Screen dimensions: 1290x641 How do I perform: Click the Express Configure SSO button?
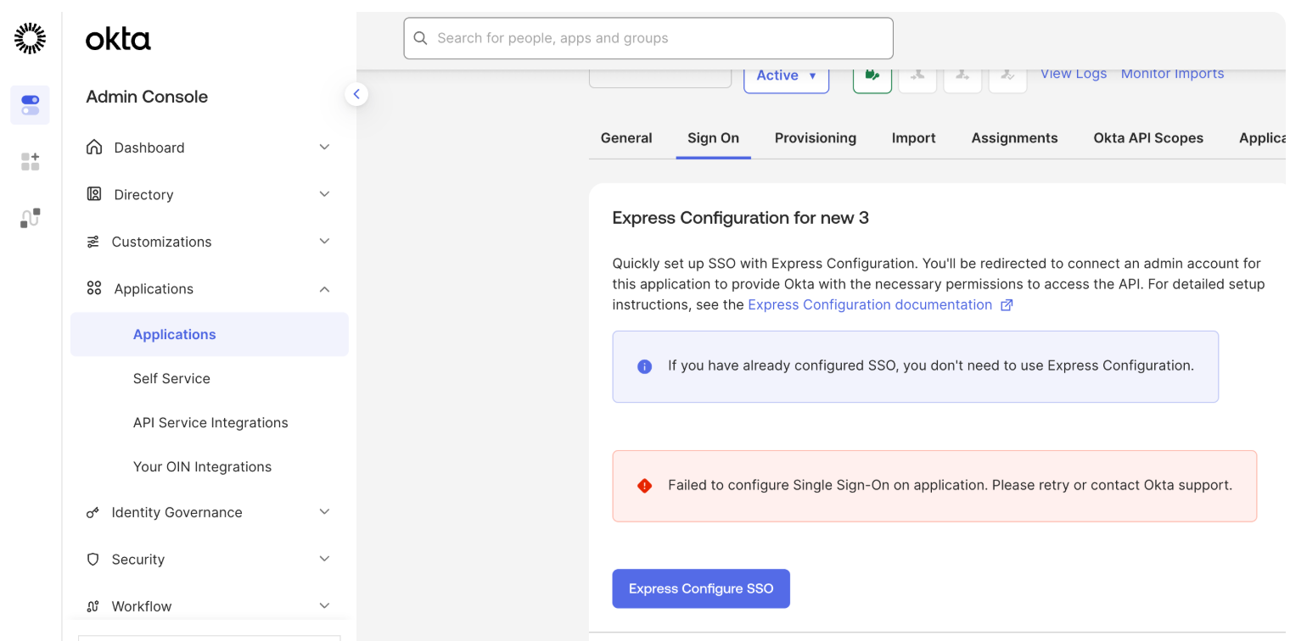tap(701, 588)
